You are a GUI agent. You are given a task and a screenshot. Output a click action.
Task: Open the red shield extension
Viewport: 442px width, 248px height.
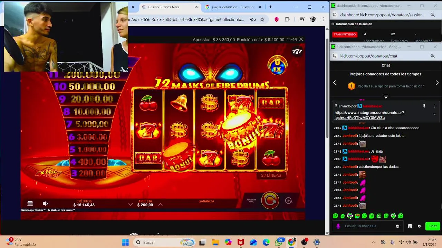(277, 19)
